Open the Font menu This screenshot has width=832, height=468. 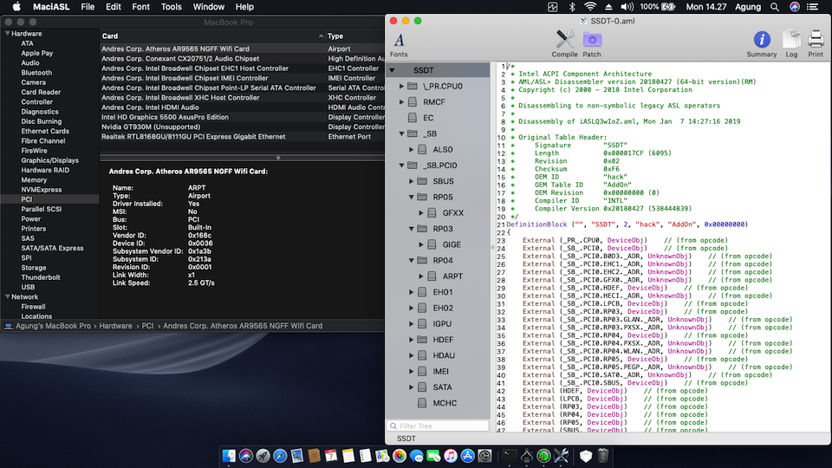[140, 7]
